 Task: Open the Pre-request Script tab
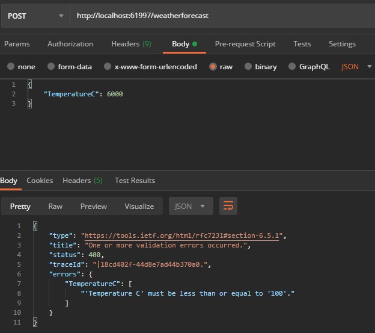pyautogui.click(x=245, y=44)
